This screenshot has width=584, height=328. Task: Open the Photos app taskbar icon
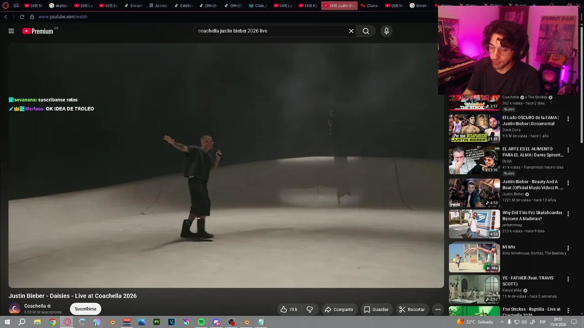[142, 322]
